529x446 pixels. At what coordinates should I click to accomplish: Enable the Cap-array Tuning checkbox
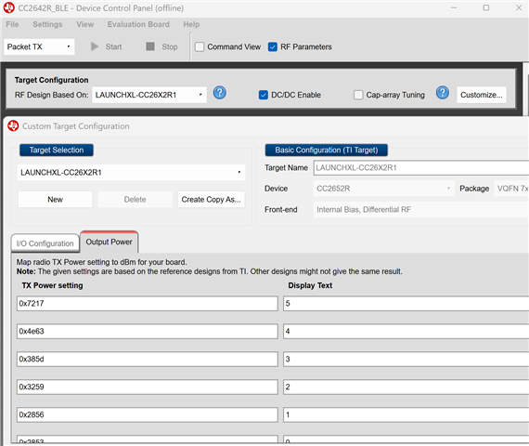tap(358, 95)
